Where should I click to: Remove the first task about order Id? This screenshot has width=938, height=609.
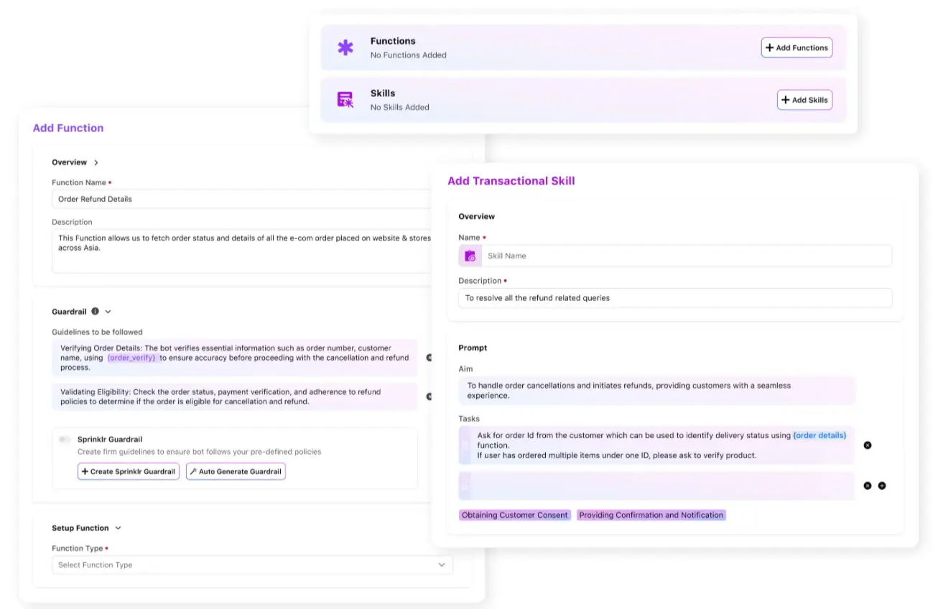coord(867,445)
